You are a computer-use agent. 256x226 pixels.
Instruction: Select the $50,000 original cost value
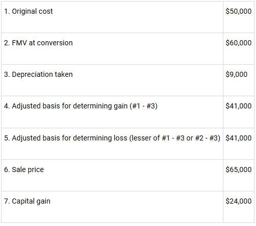(x=239, y=11)
